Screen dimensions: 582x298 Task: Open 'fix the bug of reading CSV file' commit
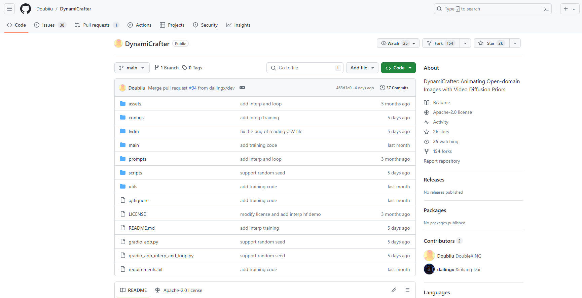(x=271, y=131)
